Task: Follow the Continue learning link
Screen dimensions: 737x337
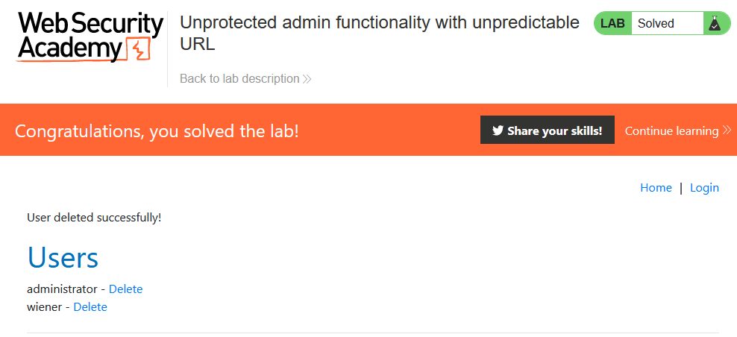Action: coord(671,130)
